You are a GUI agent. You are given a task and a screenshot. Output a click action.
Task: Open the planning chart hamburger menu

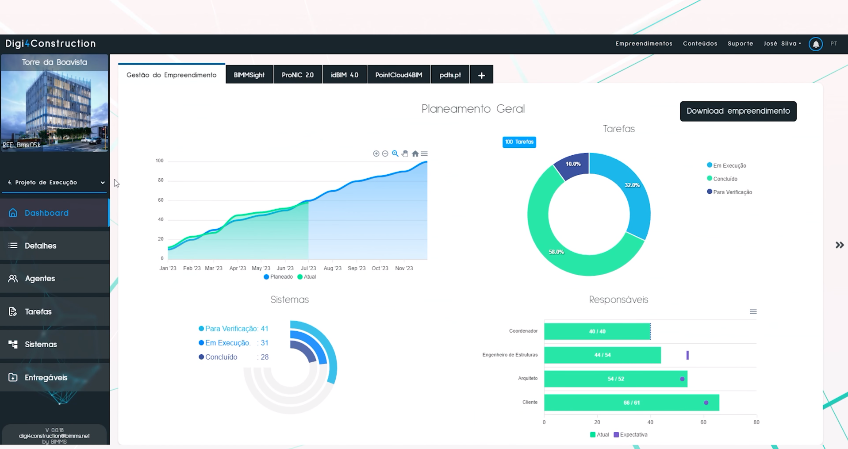click(x=424, y=154)
